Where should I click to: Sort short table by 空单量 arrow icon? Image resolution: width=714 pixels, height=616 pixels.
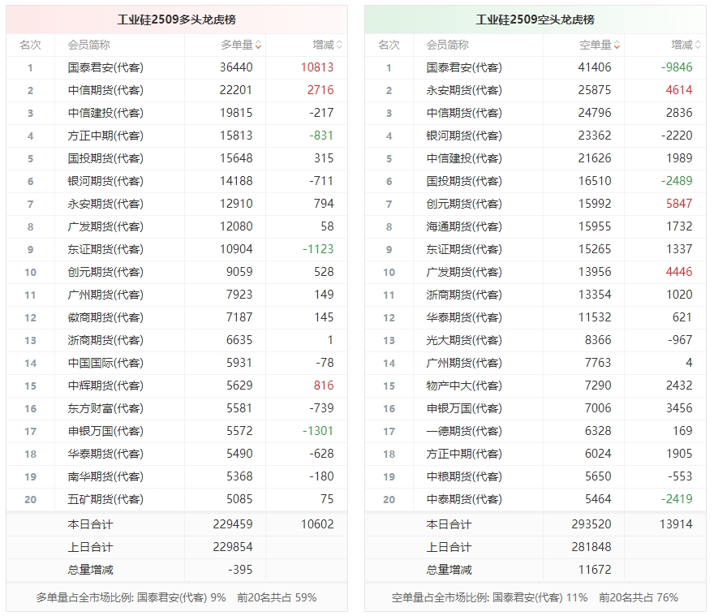[x=617, y=45]
